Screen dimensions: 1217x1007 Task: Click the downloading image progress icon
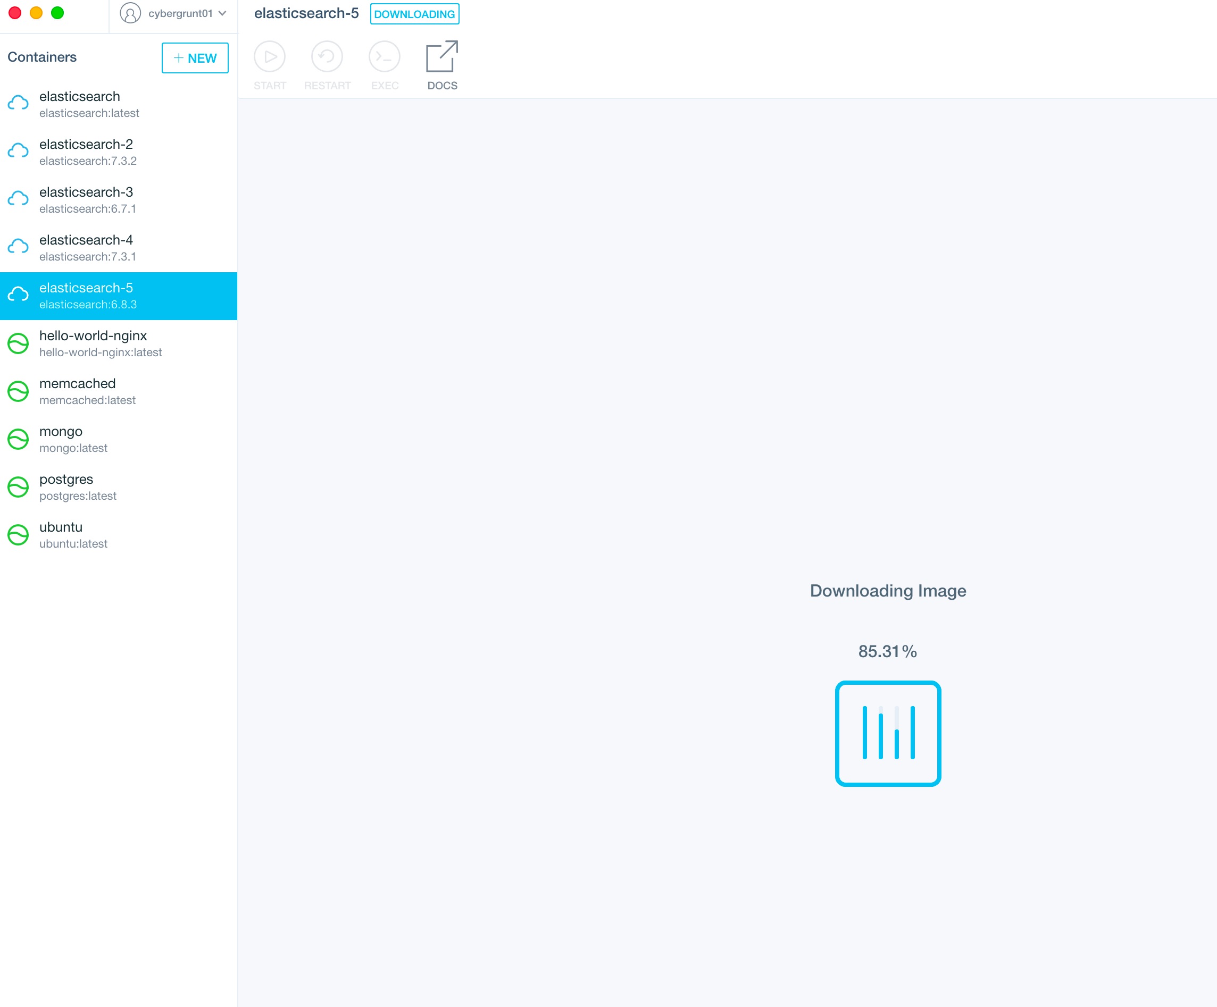(887, 733)
